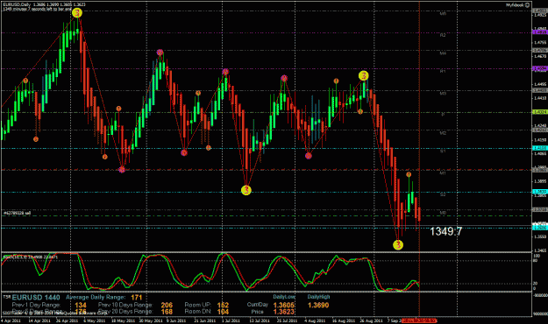Click the stochastic indicator label in the subwindow
548x324 pixels.
coord(31,257)
